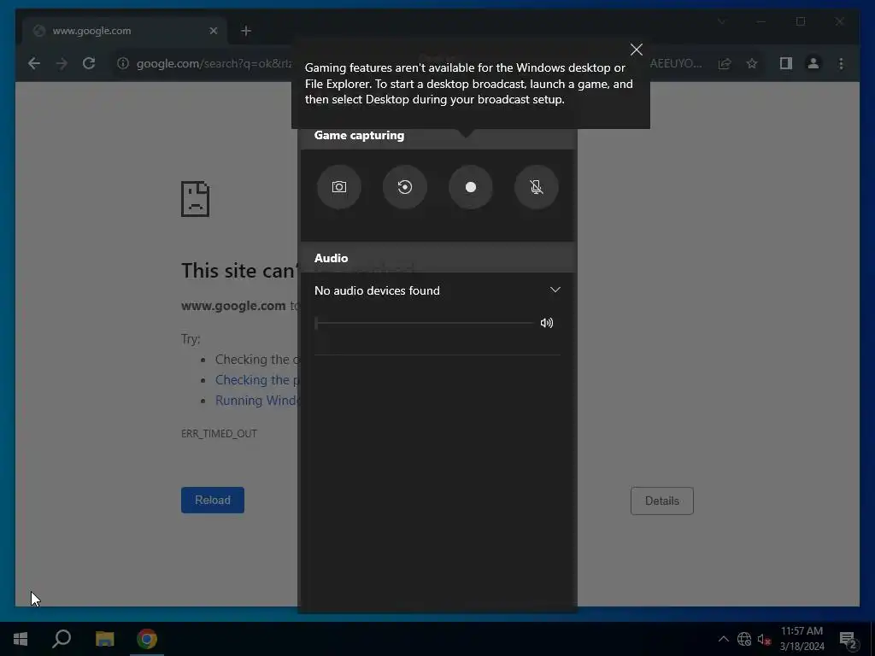Open File Explorer from the taskbar
Viewport: 875px width, 656px height.
[104, 639]
